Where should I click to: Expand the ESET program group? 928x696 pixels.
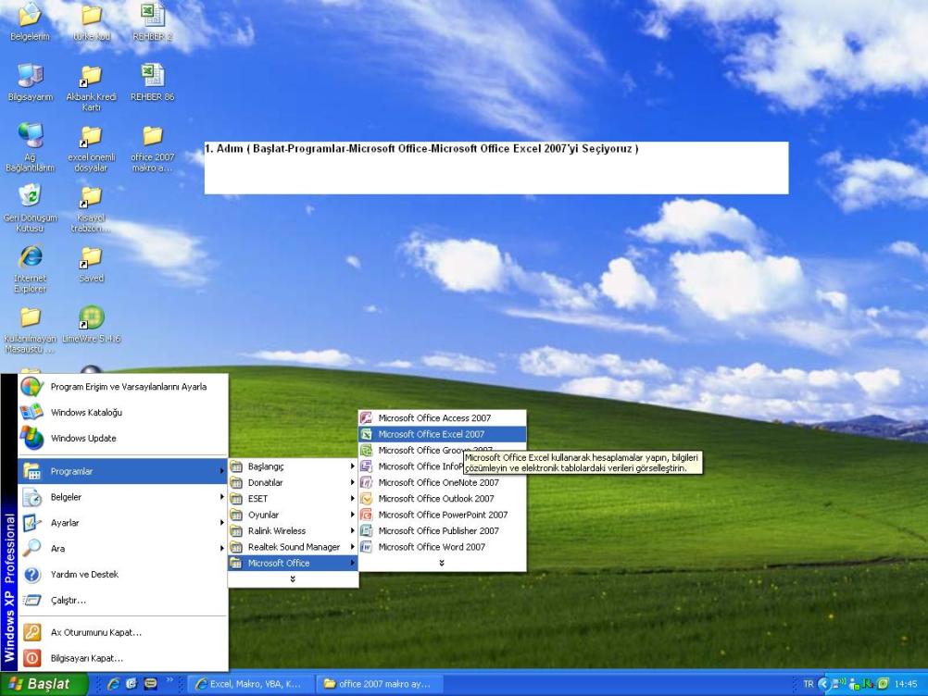click(293, 499)
